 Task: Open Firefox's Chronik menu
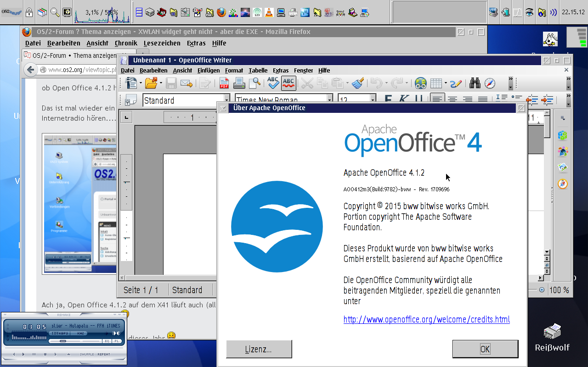point(126,43)
